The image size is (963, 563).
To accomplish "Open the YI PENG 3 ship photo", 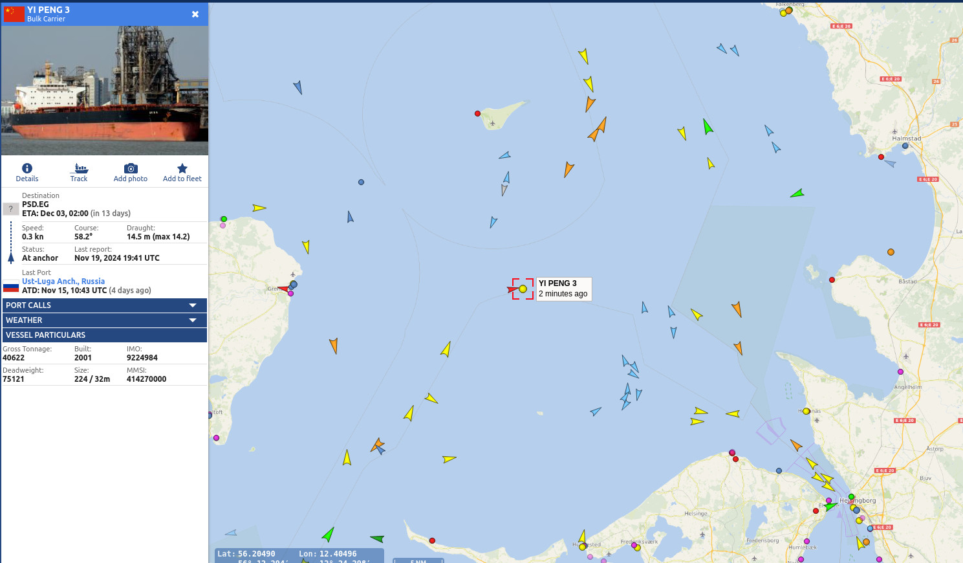I will click(x=105, y=91).
